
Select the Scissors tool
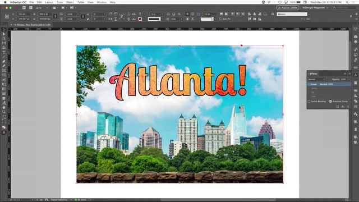point(4,80)
